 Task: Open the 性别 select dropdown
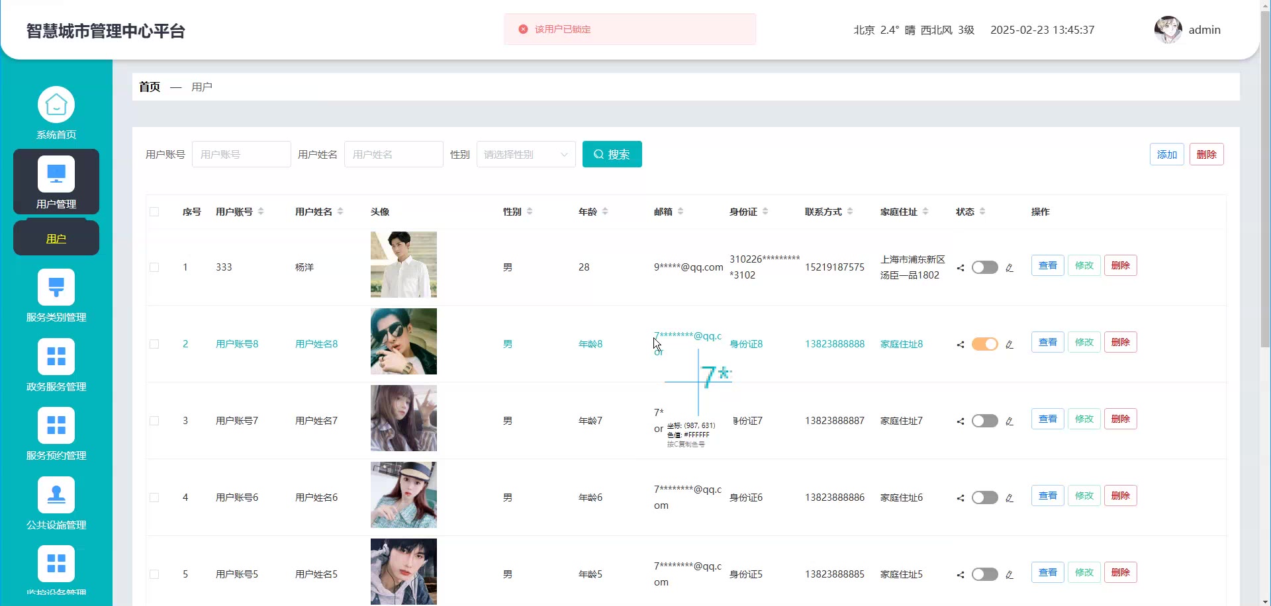[x=526, y=154]
